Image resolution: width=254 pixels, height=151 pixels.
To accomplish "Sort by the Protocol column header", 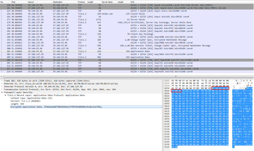I will click(x=82, y=2).
